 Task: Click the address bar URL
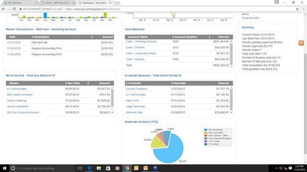pos(93,9)
